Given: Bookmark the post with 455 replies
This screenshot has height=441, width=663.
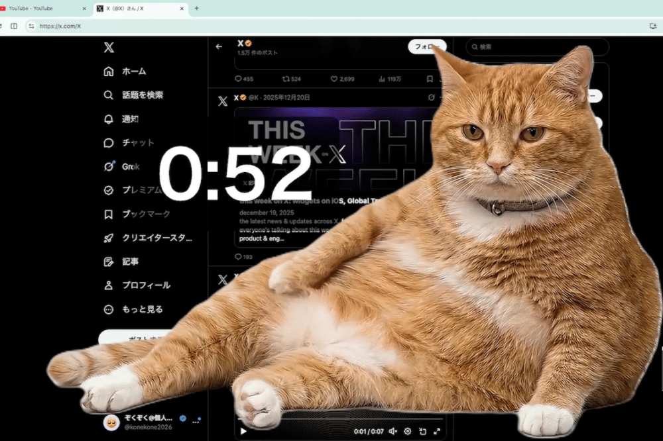Looking at the screenshot, I should pyautogui.click(x=430, y=79).
